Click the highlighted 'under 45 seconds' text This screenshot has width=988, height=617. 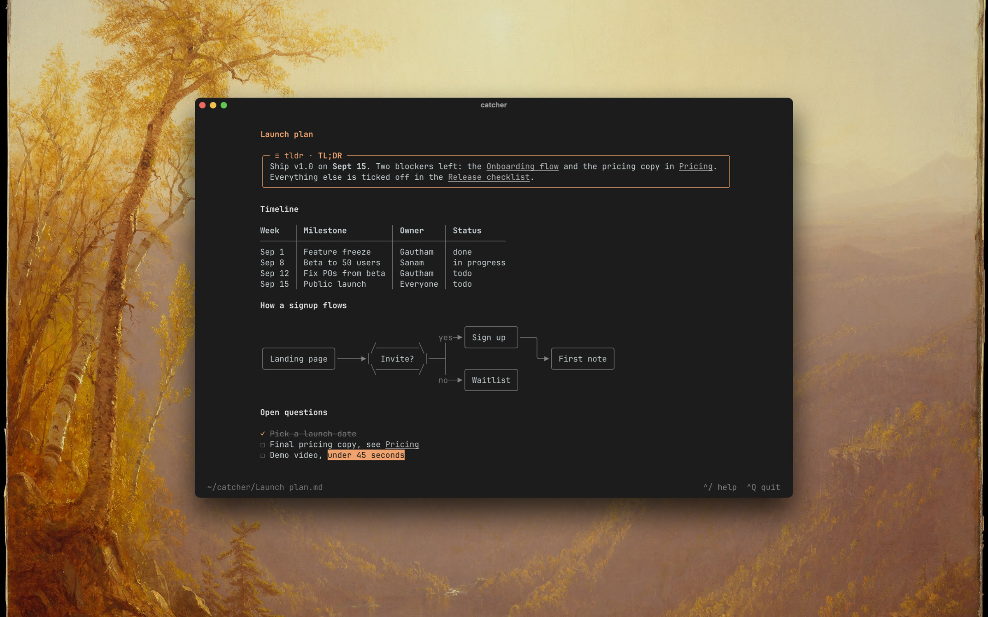click(x=366, y=455)
